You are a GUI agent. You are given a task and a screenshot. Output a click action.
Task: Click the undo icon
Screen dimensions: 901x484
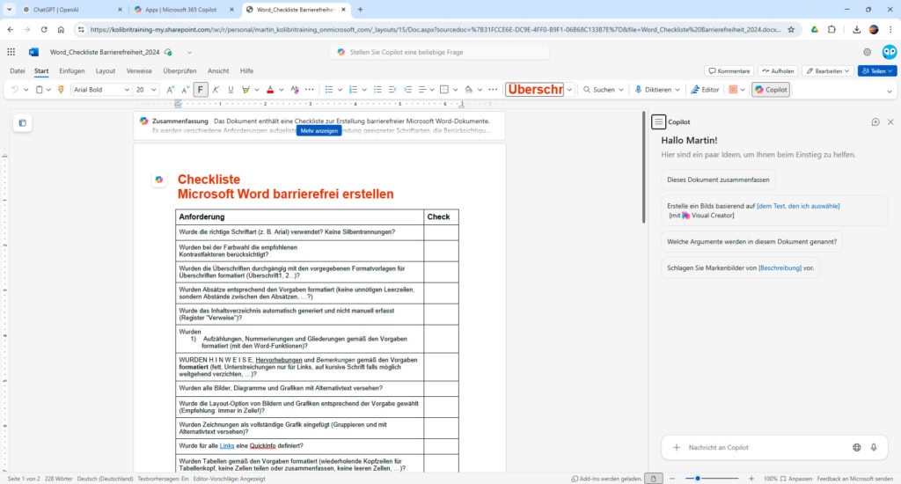[x=15, y=90]
